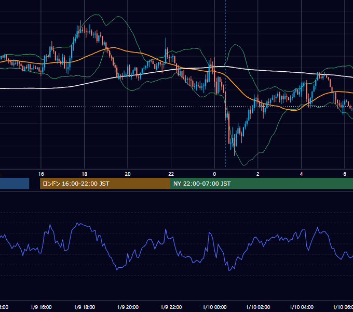Click the '1/9 16:00' date label

pos(41,307)
